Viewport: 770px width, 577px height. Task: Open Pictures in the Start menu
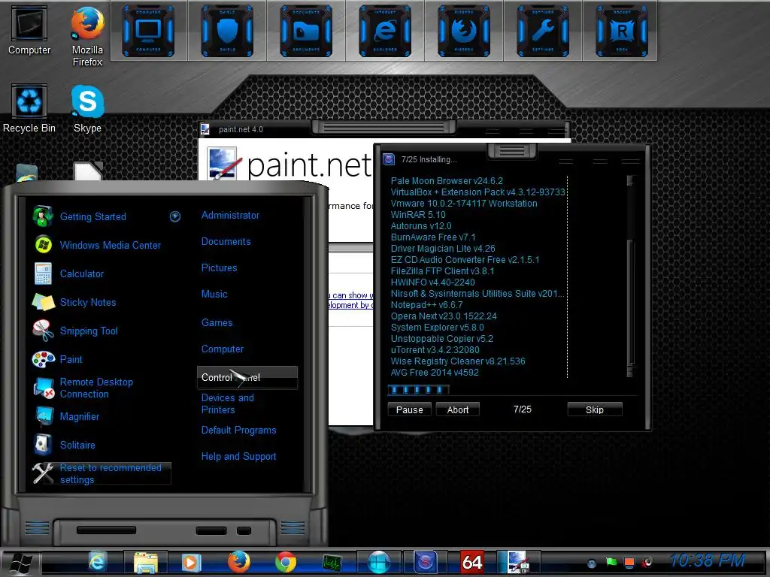pyautogui.click(x=219, y=267)
